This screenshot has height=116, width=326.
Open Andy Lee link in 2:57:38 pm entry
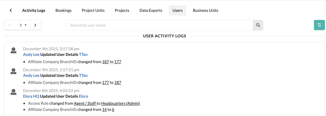tap(31, 54)
